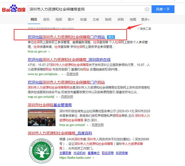Open 百度快照 for wap.sz.gov.cn result
185x166 pixels.
click(67, 97)
